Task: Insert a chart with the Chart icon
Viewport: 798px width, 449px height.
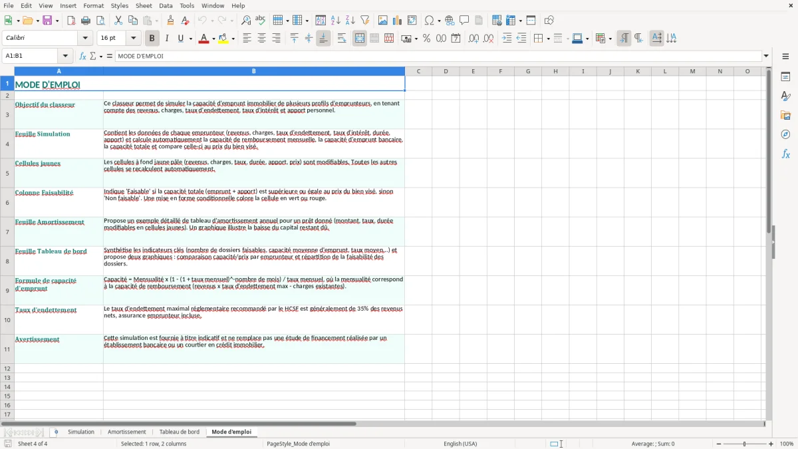Action: 398,21
